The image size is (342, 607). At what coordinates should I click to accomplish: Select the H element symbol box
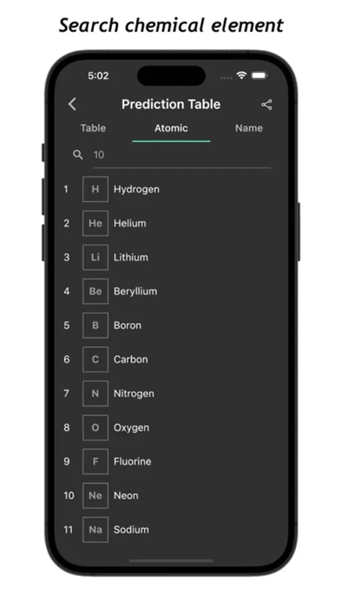pyautogui.click(x=95, y=190)
